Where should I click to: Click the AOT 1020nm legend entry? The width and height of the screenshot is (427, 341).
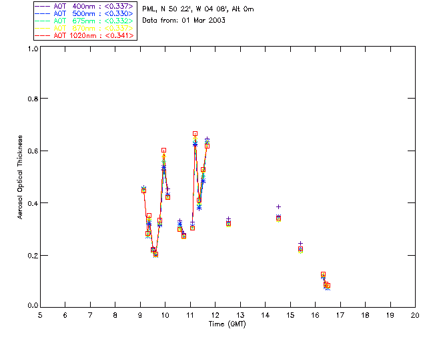[85, 35]
